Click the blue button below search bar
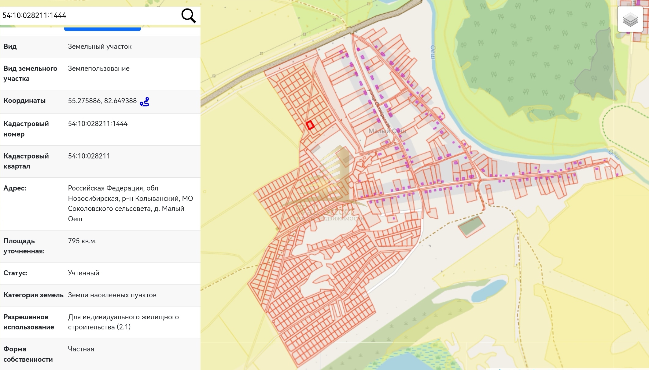Screen dimensions: 649x370 [x=102, y=29]
